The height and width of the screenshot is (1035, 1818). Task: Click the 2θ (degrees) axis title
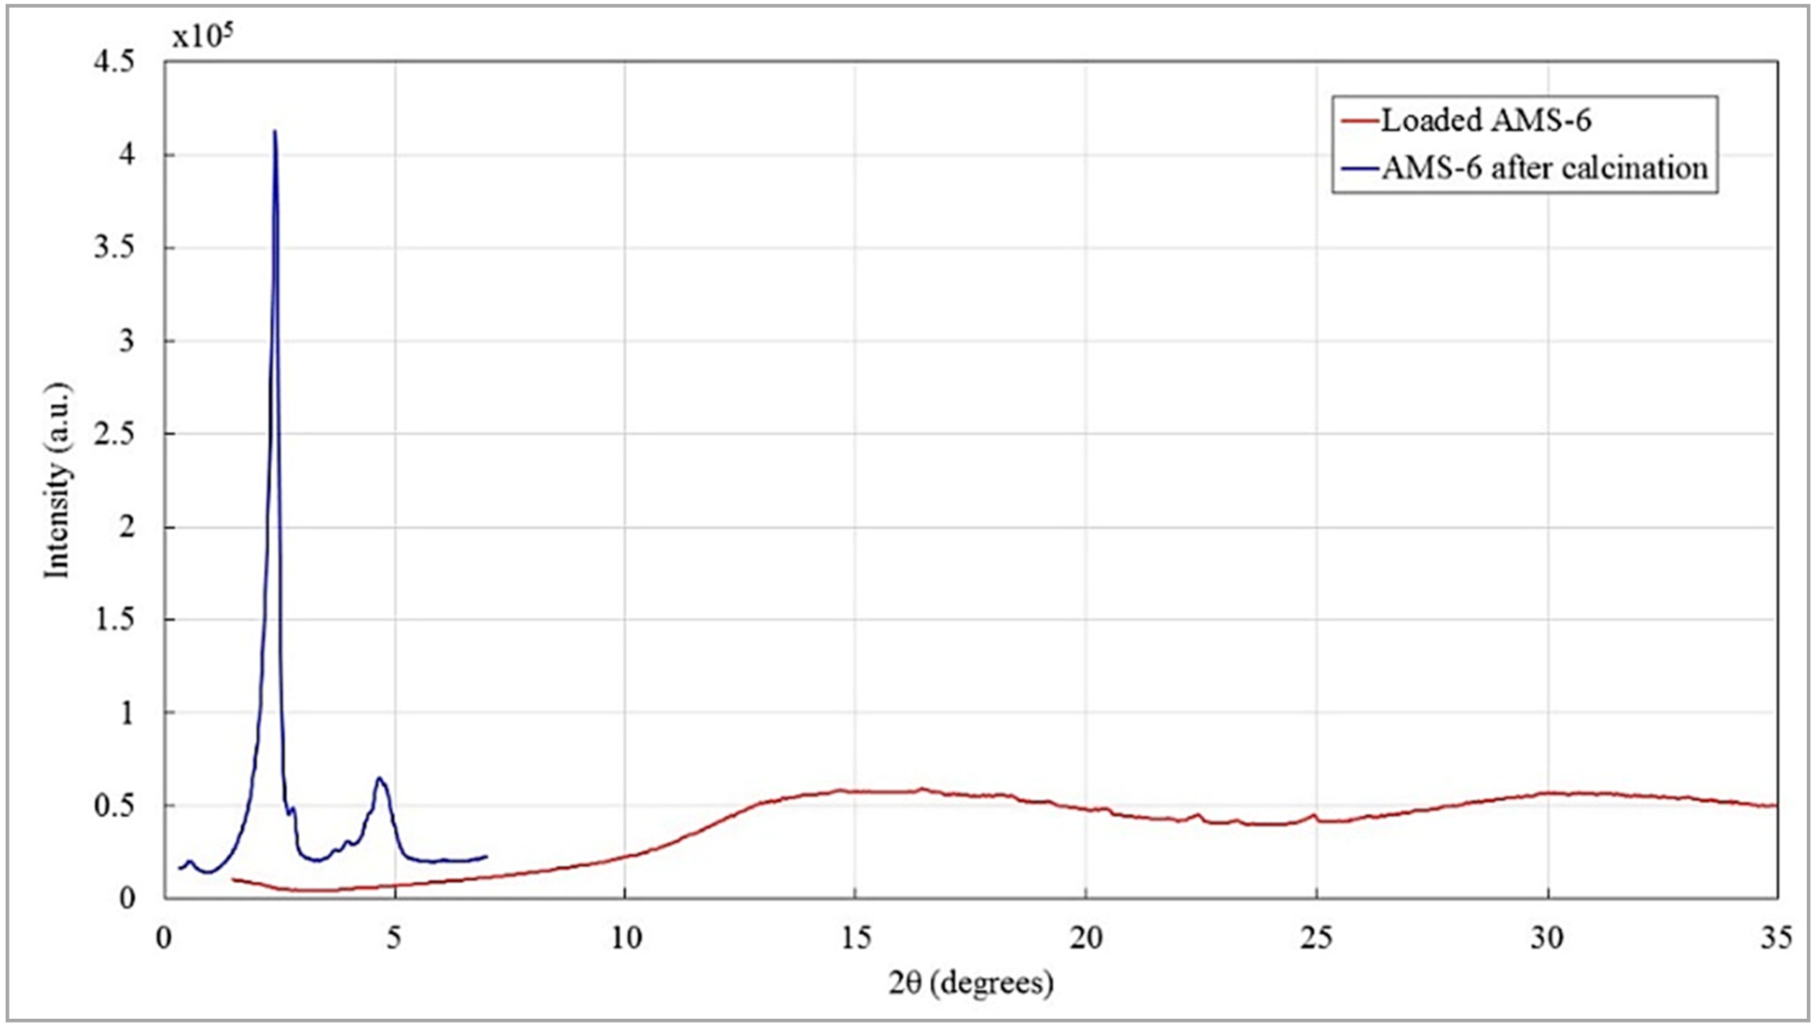coord(971,984)
